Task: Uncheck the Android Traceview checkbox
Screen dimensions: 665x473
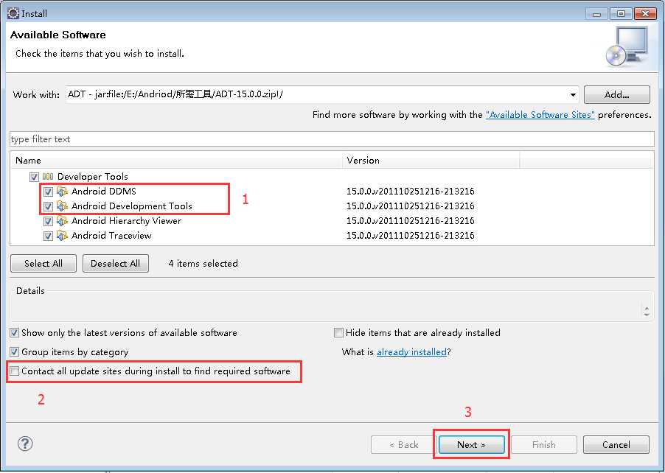Action: pos(48,236)
